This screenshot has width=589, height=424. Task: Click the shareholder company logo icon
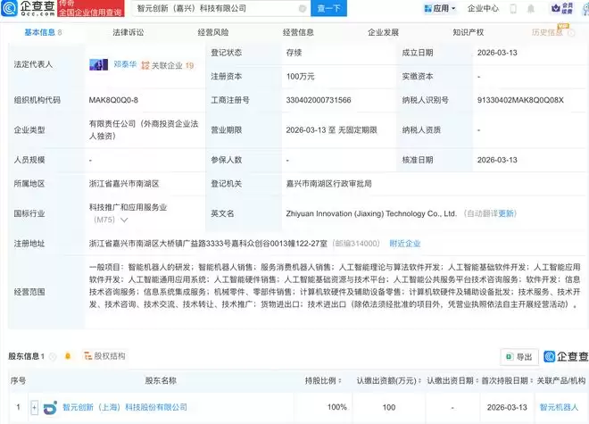point(51,406)
